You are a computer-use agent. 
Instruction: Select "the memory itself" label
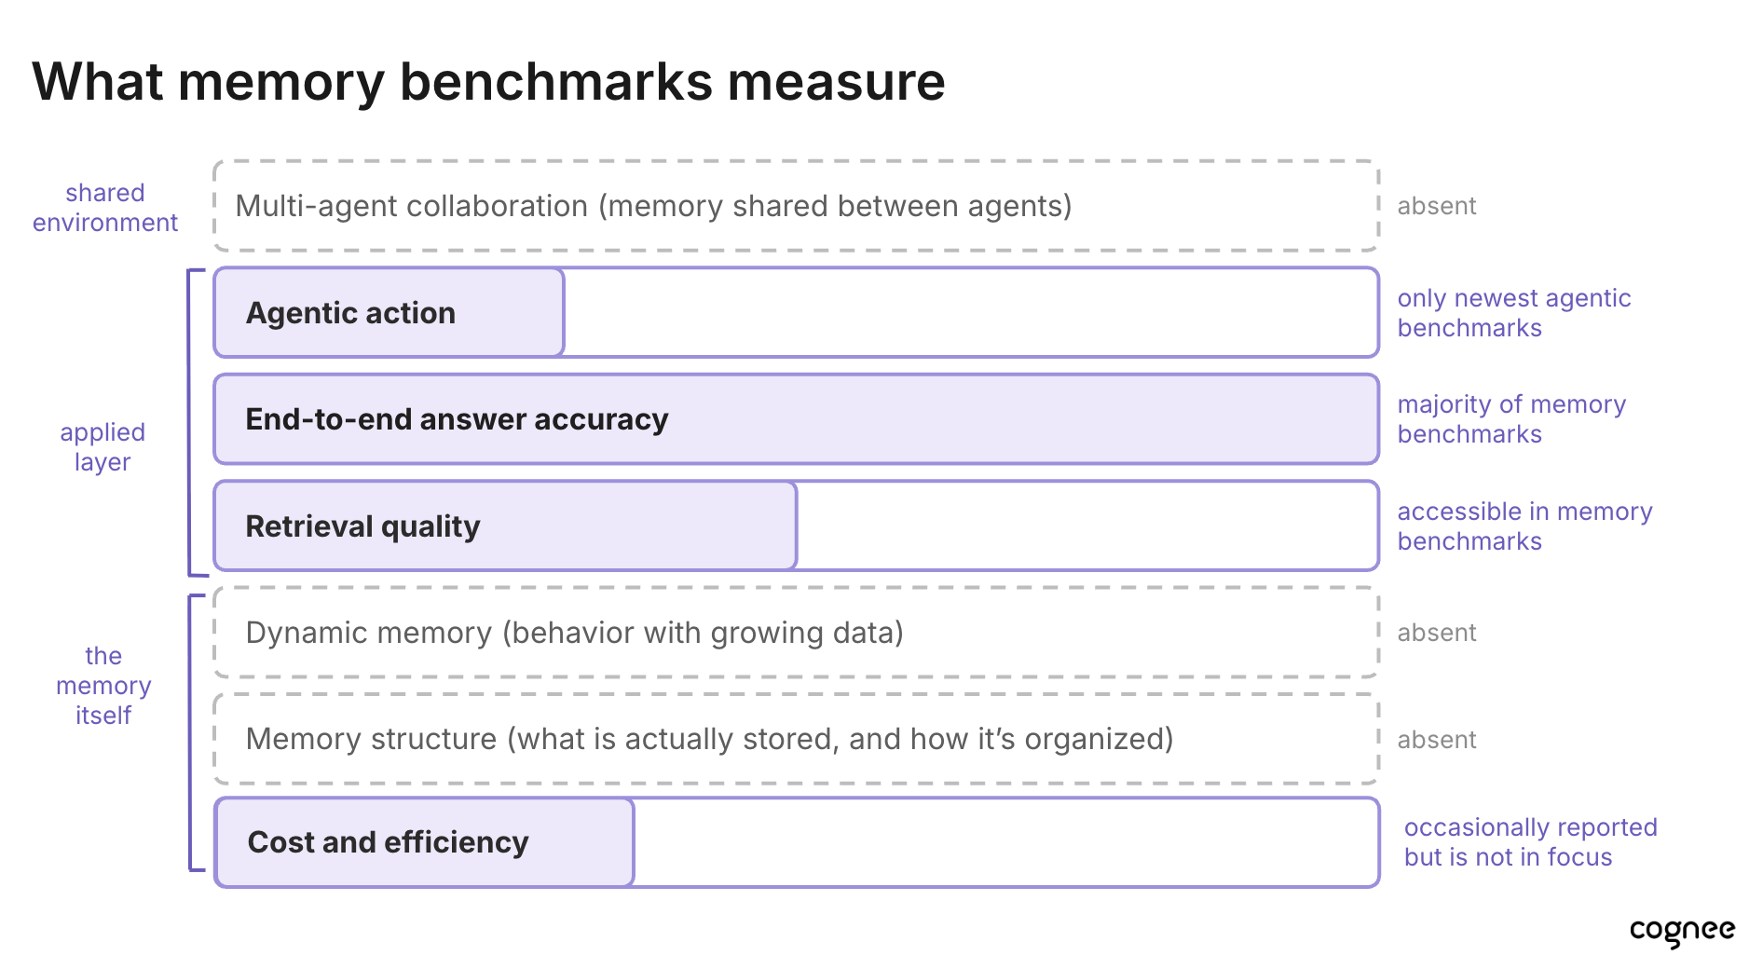tap(103, 686)
